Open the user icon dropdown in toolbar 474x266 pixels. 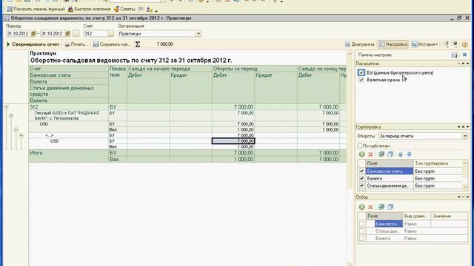pos(152,10)
